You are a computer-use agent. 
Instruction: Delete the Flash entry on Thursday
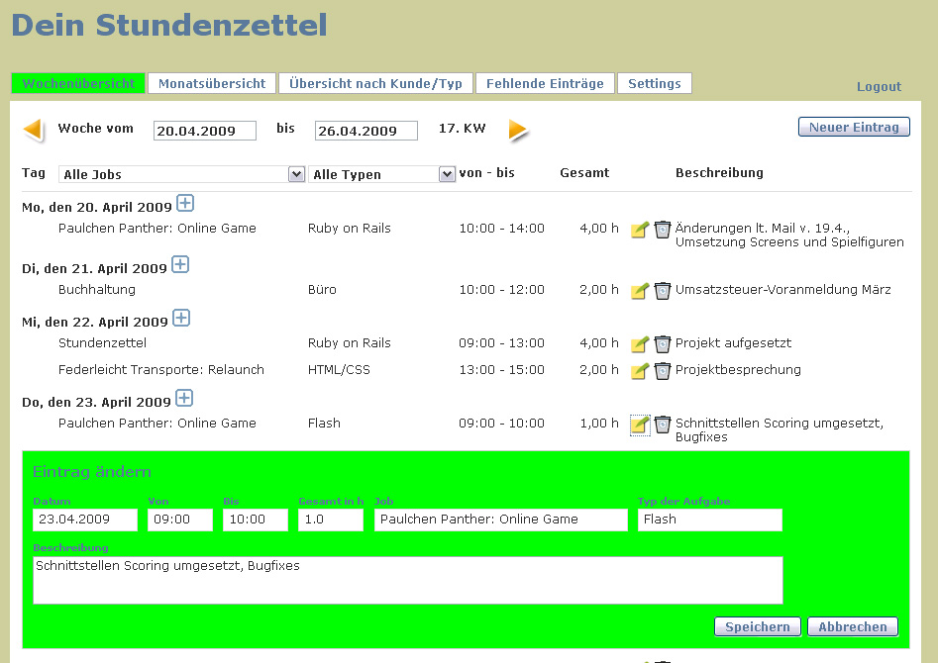click(663, 425)
